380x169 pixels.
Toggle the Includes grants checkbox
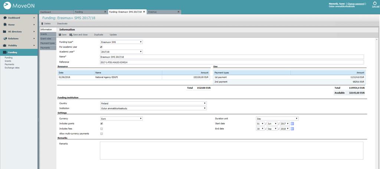click(101, 123)
